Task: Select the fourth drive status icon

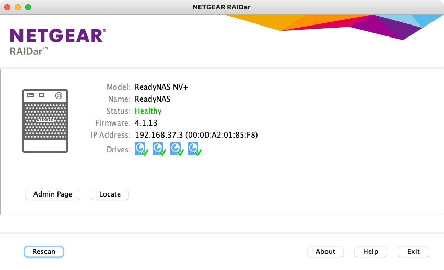Action: tap(194, 150)
